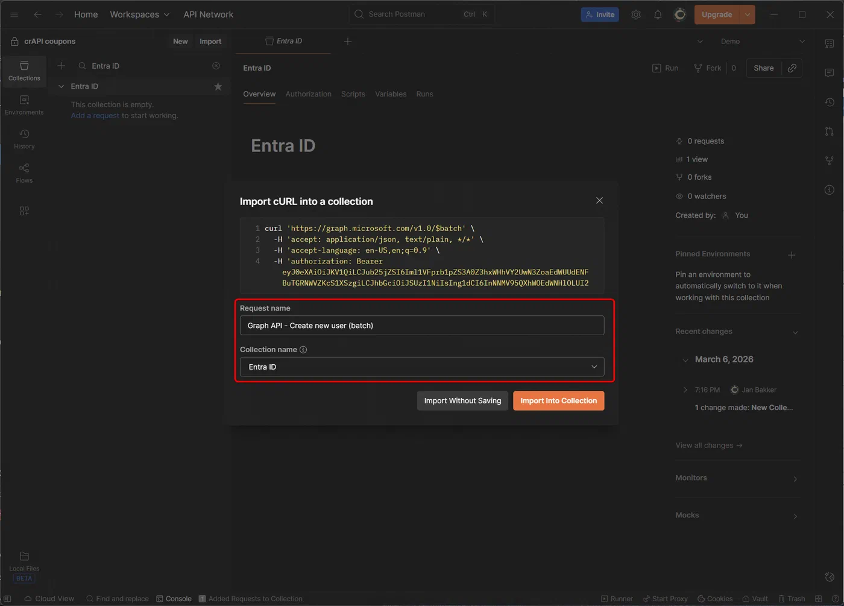Add a new tab with plus icon
The image size is (844, 606).
point(348,41)
